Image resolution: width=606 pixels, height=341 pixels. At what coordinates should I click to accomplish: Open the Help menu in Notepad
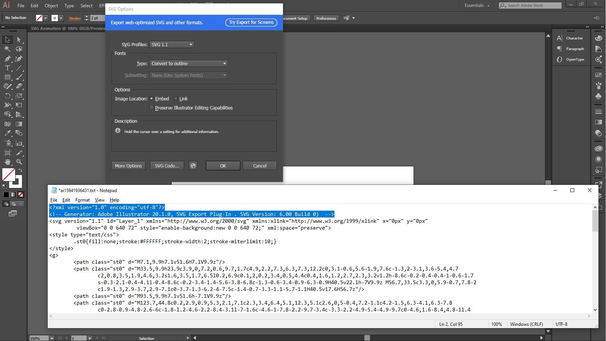pyautogui.click(x=114, y=200)
